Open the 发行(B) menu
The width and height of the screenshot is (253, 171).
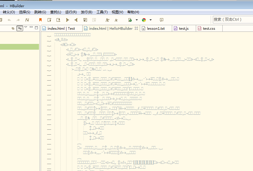pos(86,12)
